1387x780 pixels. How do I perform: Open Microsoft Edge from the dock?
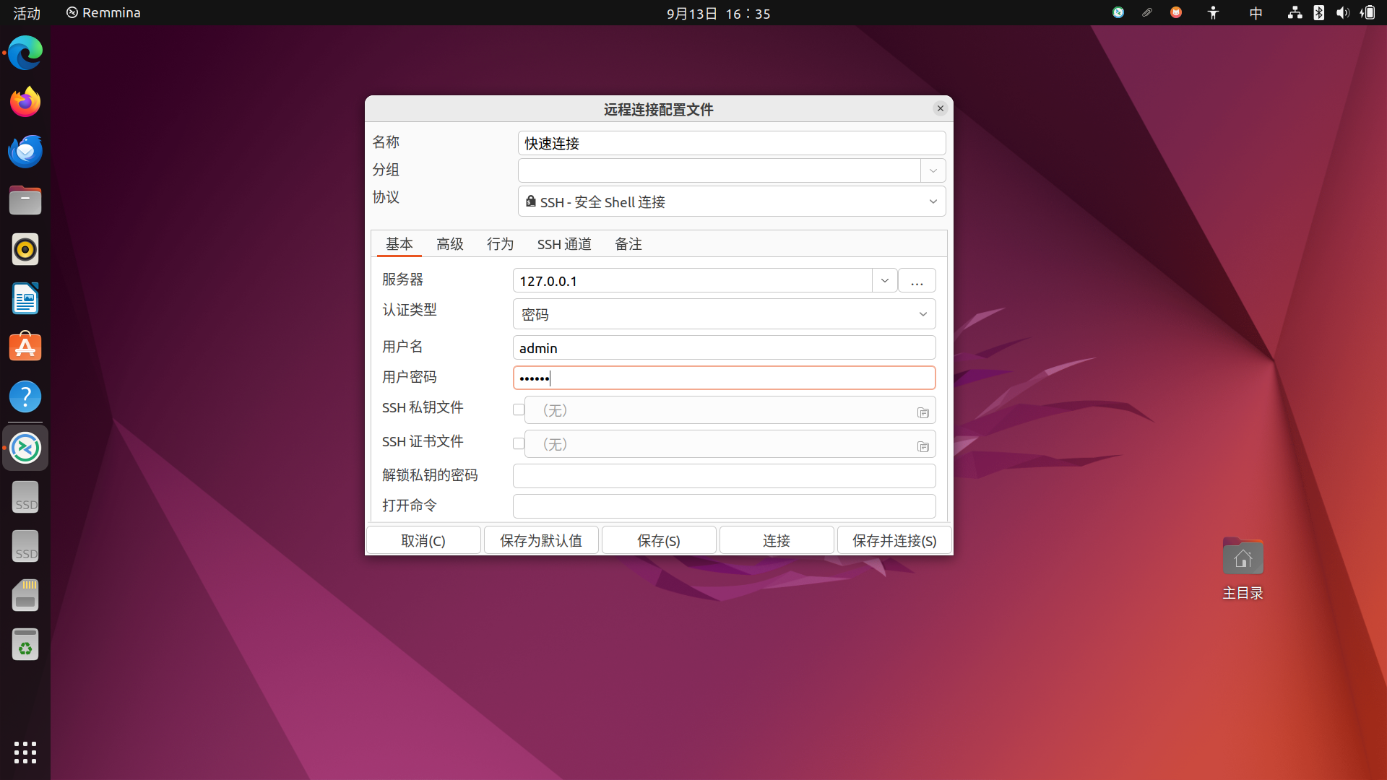point(25,53)
